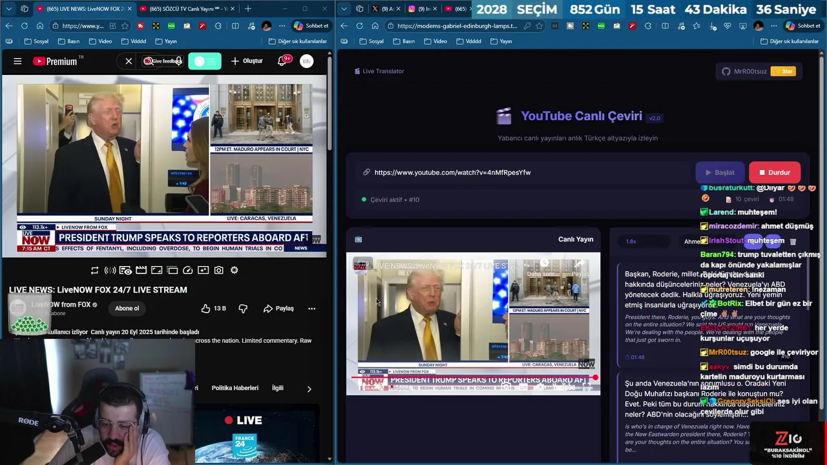Viewport: 827px width, 465px height.
Task: Click the main LiveNOW FOX video player
Action: tap(165, 167)
